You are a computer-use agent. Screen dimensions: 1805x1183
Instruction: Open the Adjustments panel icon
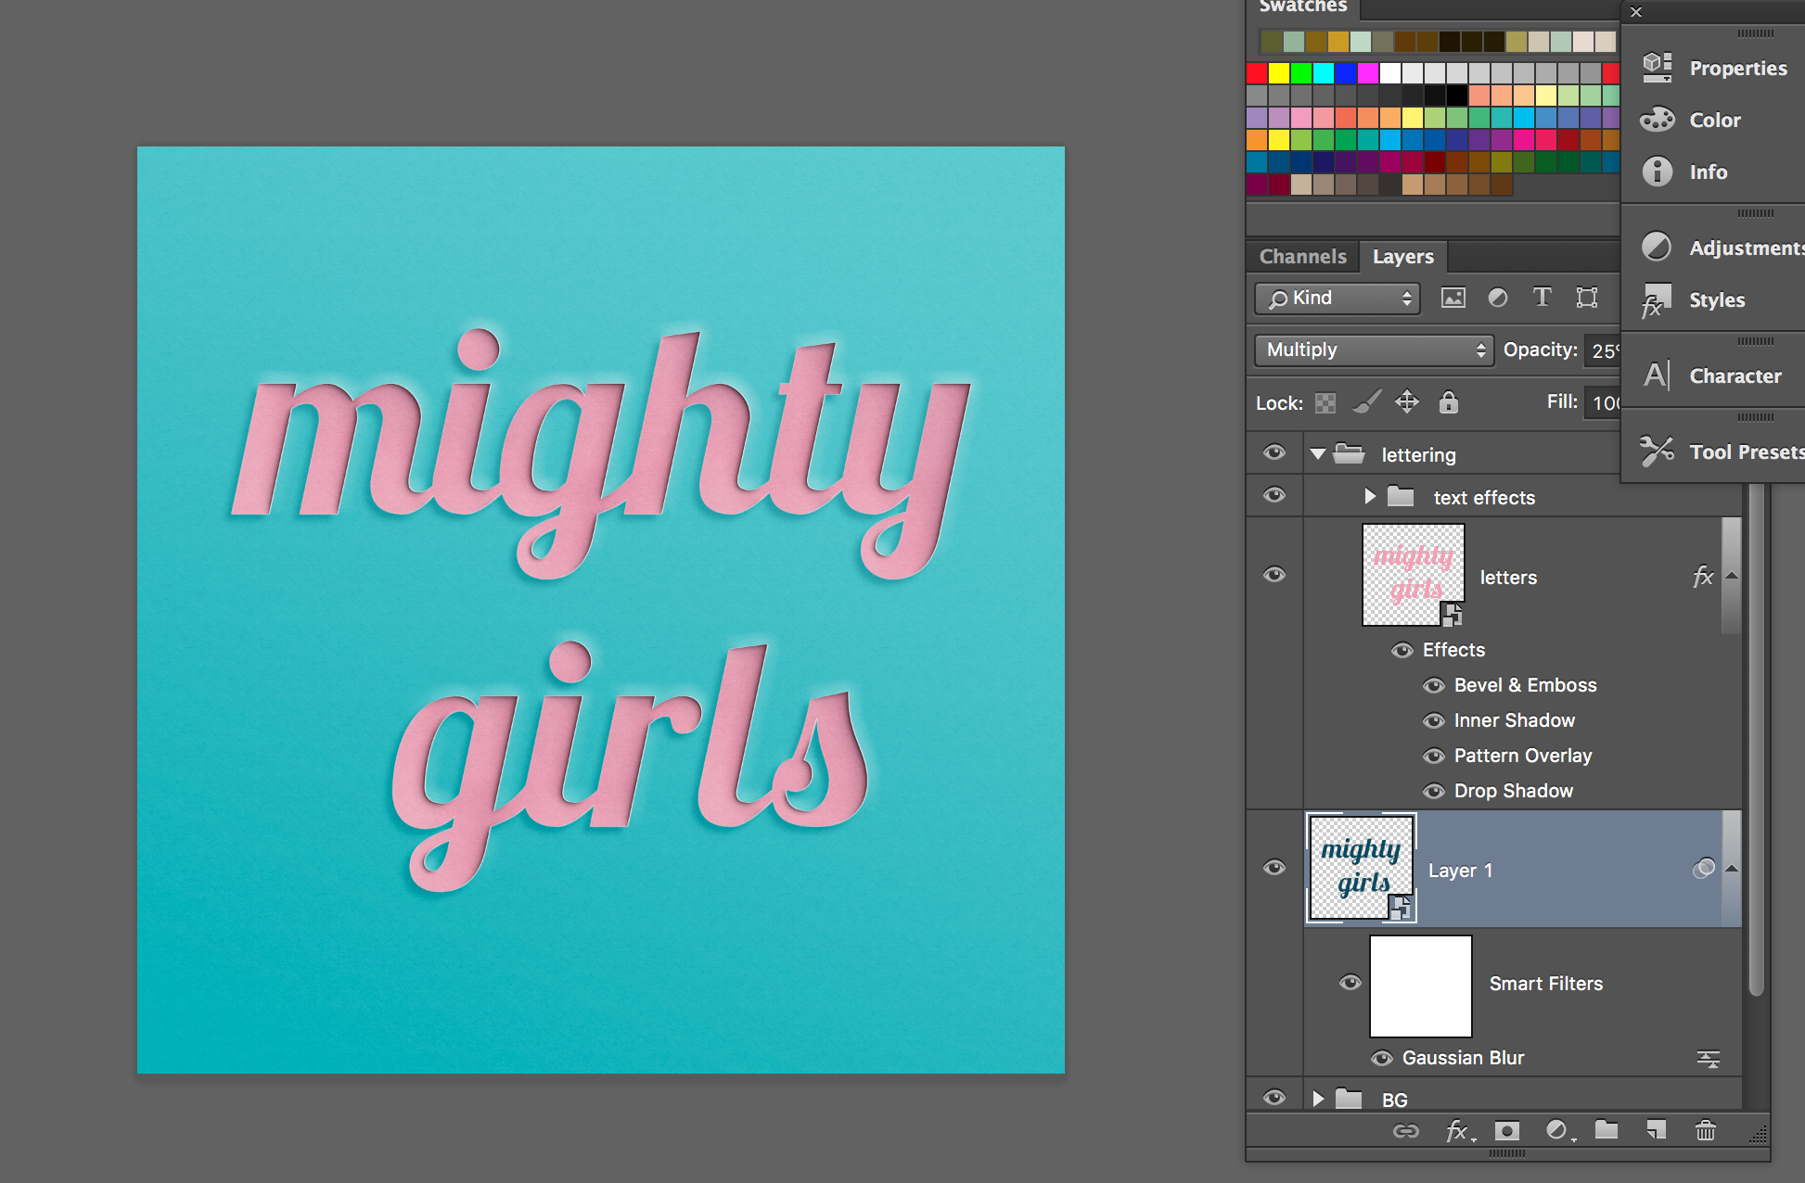click(x=1657, y=248)
